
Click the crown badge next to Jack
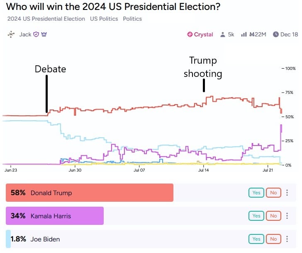point(44,34)
